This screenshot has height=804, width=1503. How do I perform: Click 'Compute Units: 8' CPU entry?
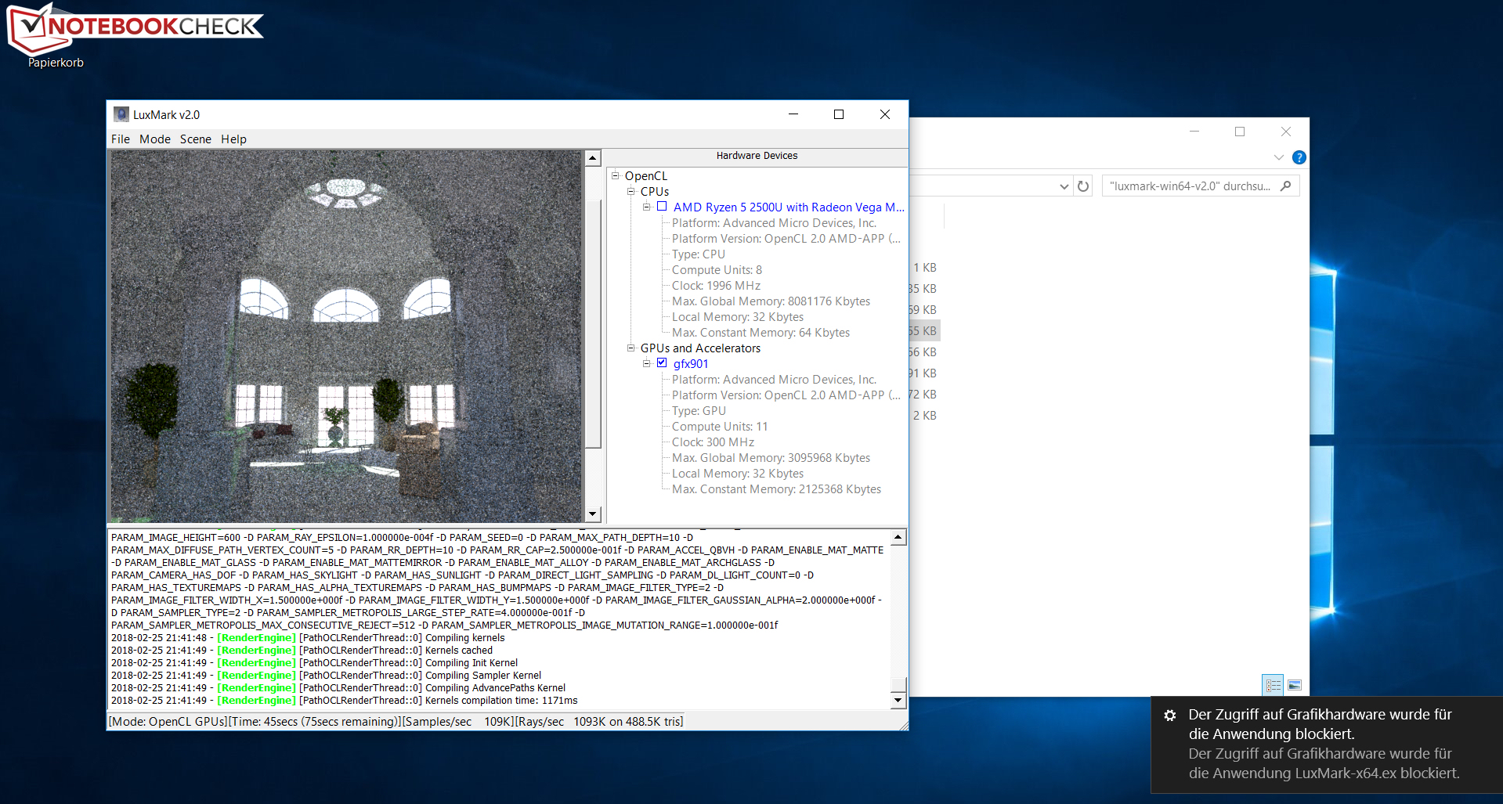tap(717, 270)
